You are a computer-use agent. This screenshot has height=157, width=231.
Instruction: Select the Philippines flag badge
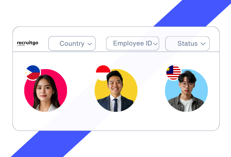[x=33, y=73]
